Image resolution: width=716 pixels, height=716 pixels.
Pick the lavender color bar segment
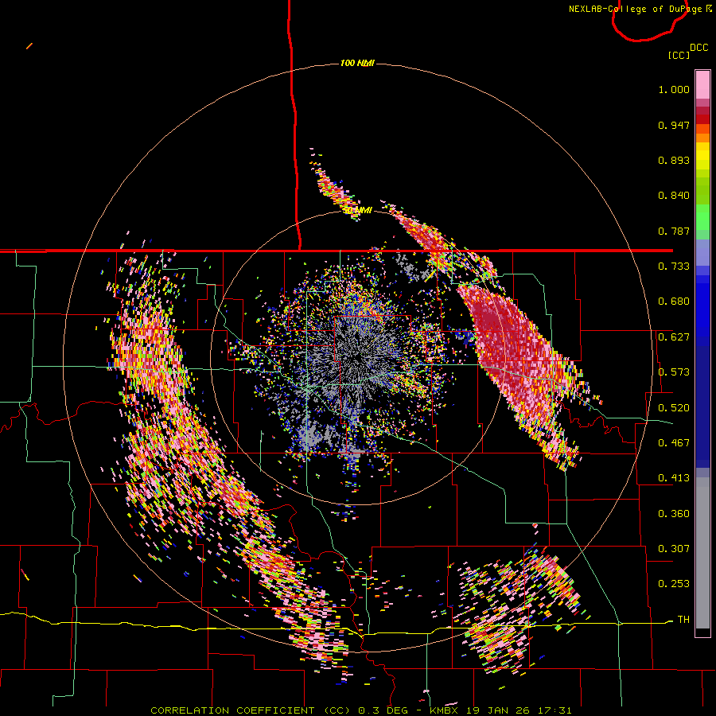(702, 252)
